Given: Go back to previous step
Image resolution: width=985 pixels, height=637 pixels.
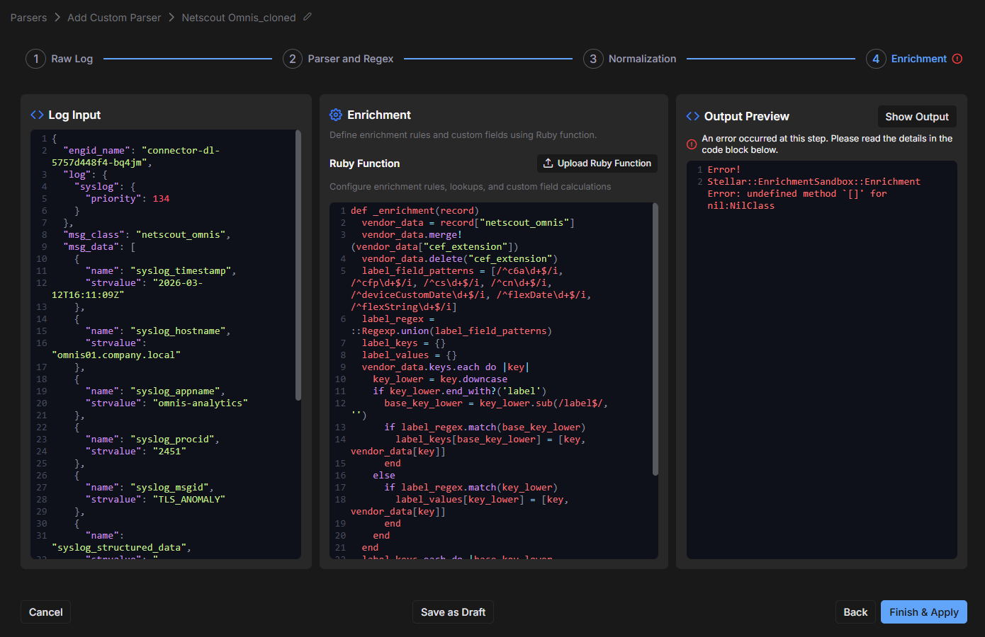Looking at the screenshot, I should click(x=855, y=612).
